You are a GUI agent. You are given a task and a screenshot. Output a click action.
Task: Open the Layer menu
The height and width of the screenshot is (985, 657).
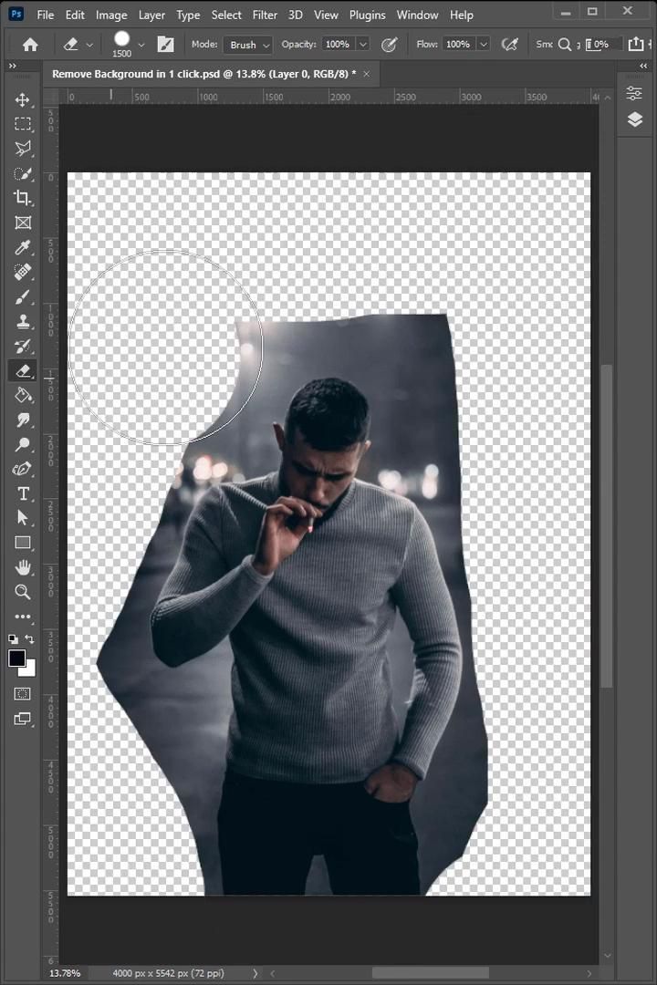pos(151,16)
